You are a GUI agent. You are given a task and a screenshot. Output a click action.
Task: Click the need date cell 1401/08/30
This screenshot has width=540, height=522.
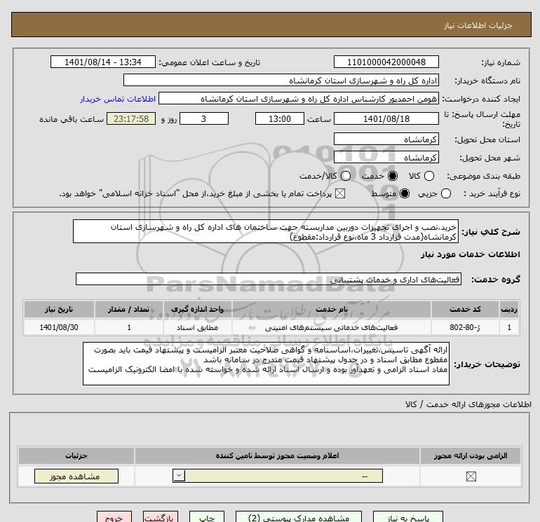point(59,327)
